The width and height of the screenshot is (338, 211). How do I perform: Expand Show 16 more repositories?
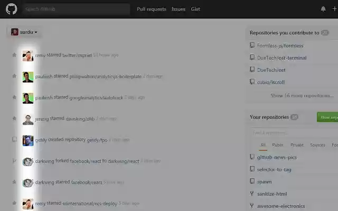[x=302, y=95]
